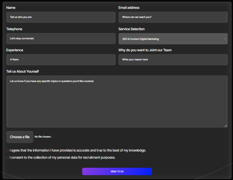This screenshot has width=233, height=180.
Task: Check the information accuracy agreement checkbox
Action: tap(8, 151)
